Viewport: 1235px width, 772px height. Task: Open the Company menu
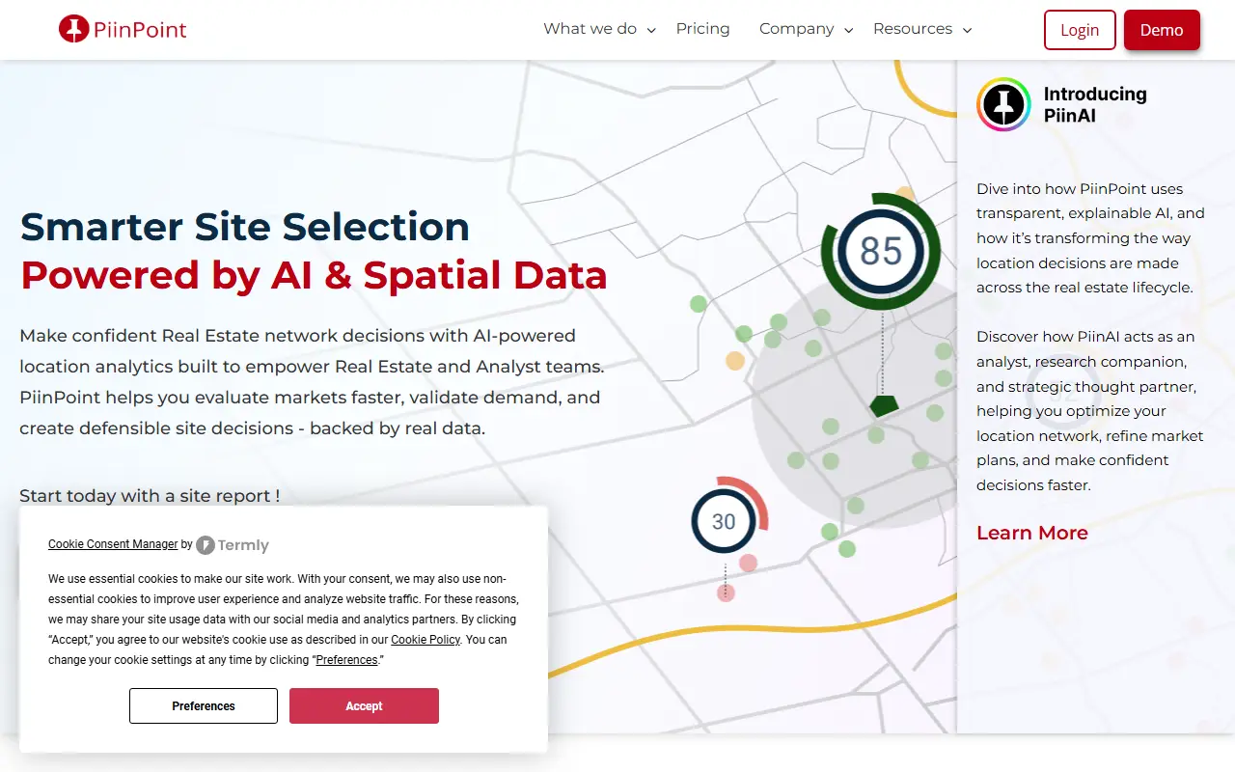[x=796, y=29]
